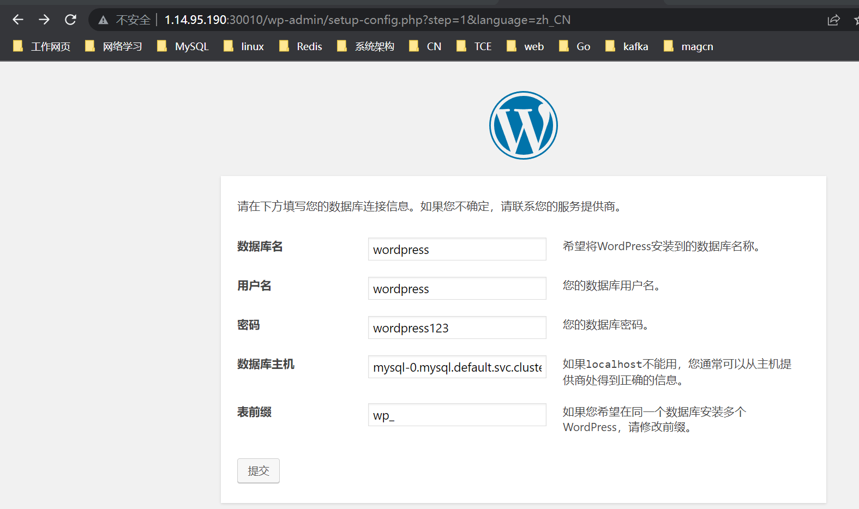
Task: Click the 不安全 security label
Action: (133, 20)
